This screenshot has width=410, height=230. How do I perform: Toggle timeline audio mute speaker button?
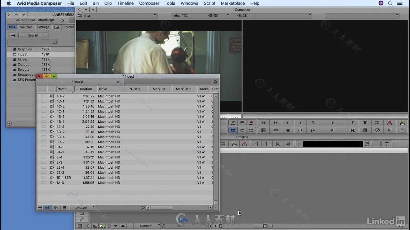(x=299, y=144)
